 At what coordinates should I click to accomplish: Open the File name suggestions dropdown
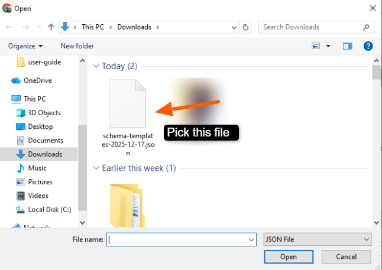(x=251, y=240)
